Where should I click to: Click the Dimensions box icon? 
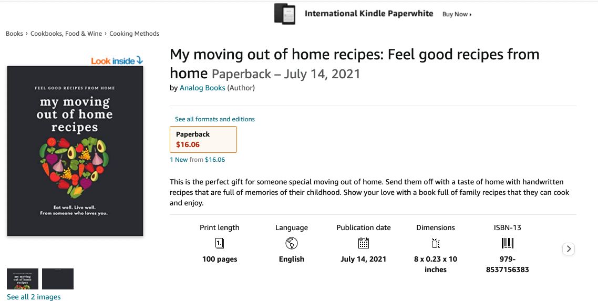pos(435,243)
